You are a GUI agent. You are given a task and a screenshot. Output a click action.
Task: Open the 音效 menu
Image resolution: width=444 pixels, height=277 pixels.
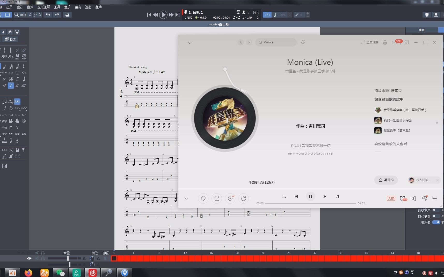(x=30, y=7)
